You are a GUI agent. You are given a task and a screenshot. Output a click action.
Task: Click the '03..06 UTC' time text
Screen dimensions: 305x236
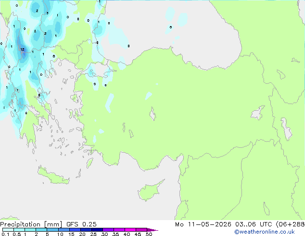(254, 224)
